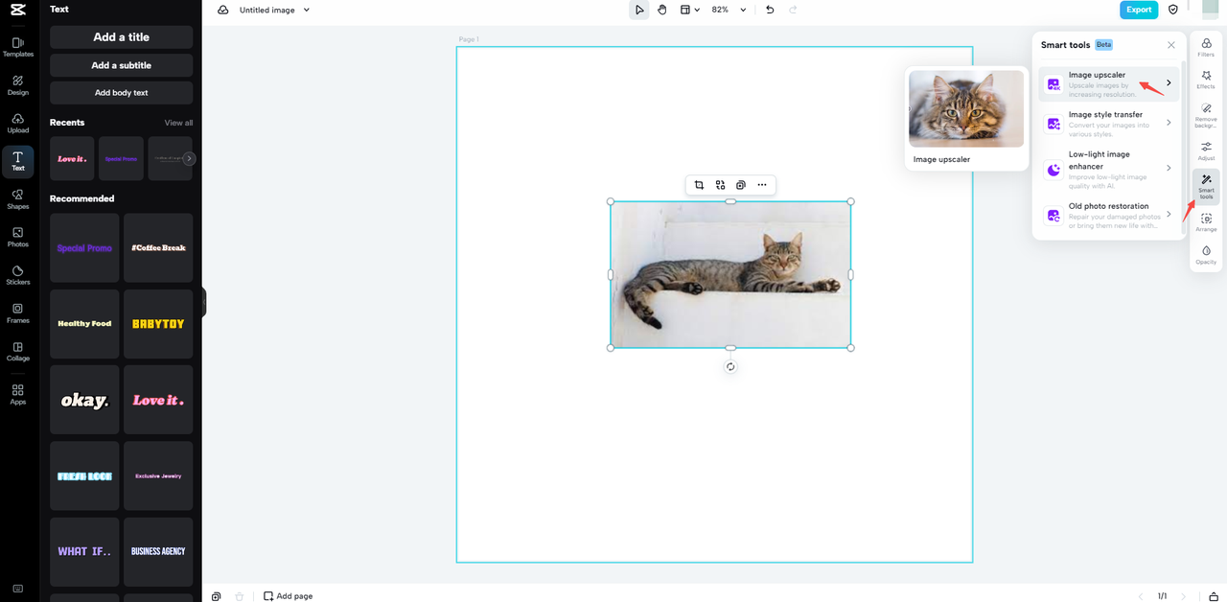
Task: Open Adjust in right toolbar
Action: (1206, 150)
